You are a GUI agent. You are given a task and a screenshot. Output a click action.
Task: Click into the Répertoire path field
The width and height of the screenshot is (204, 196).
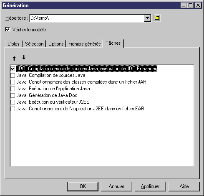[87, 18]
